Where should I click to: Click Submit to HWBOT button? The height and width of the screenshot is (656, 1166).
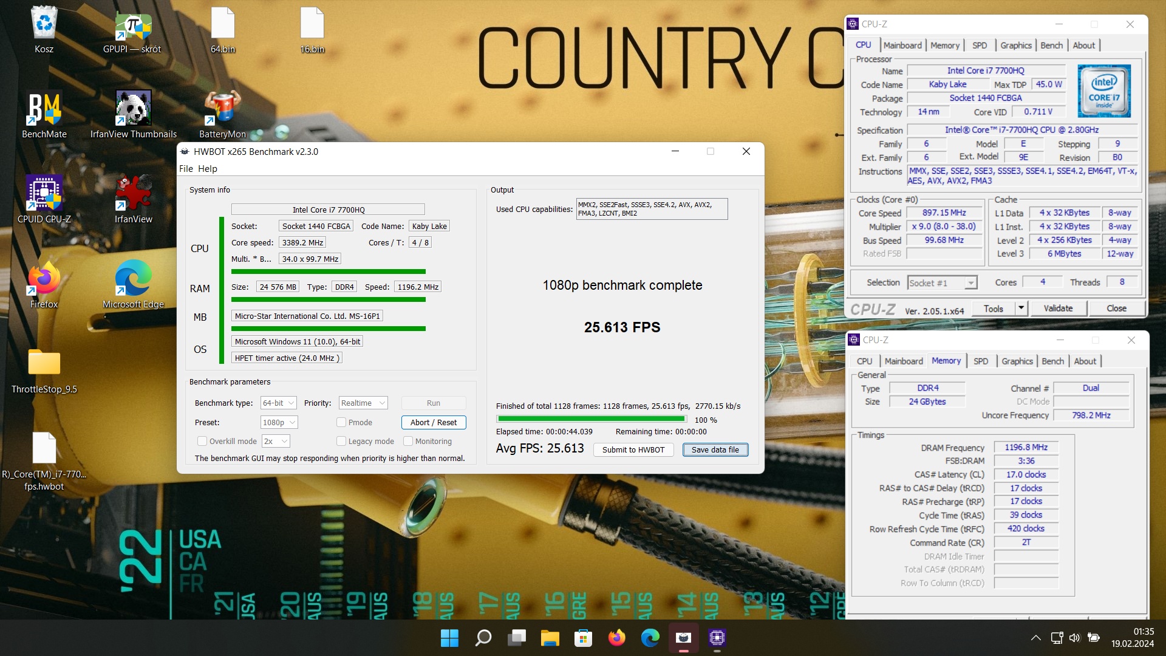pos(633,449)
